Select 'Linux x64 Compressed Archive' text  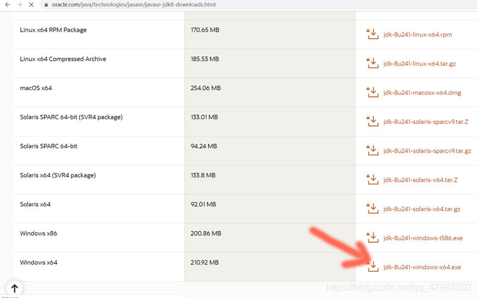click(63, 59)
